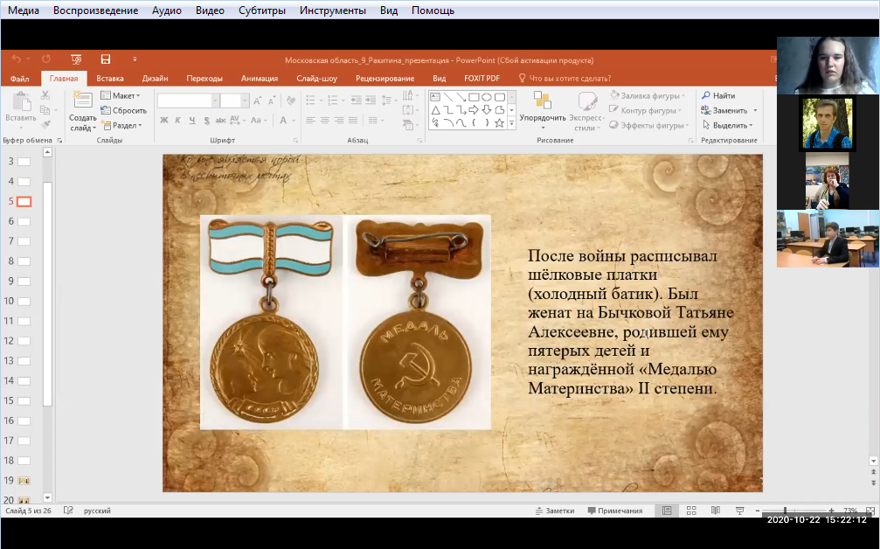Click the русский language indicator
This screenshot has width=880, height=549.
[97, 511]
